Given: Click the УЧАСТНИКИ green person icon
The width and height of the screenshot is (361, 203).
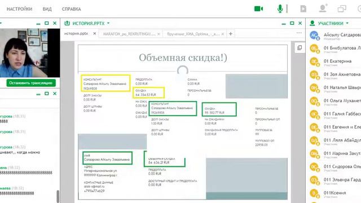Looking at the screenshot, I should tap(312, 23).
